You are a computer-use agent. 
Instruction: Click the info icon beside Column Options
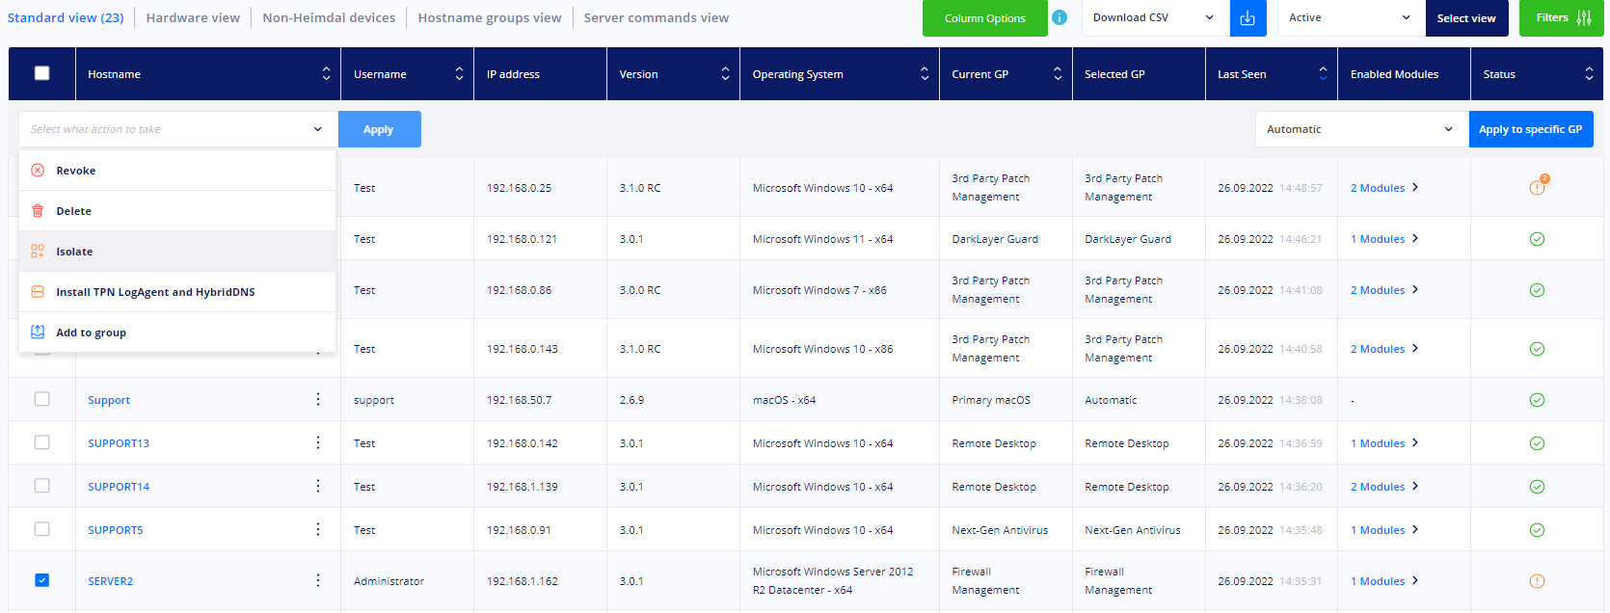pos(1060,17)
